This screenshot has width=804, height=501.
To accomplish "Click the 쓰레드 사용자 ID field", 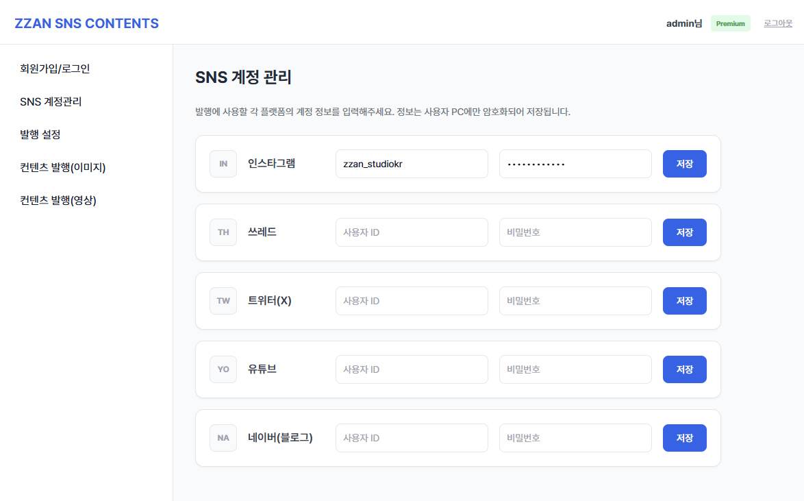I will (411, 232).
